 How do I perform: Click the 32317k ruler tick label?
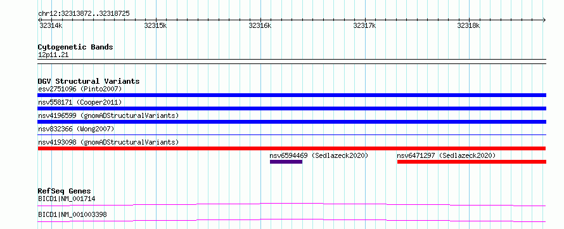(364, 25)
